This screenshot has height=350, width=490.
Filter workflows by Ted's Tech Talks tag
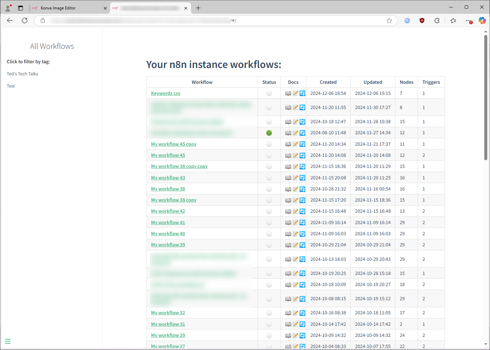point(23,74)
